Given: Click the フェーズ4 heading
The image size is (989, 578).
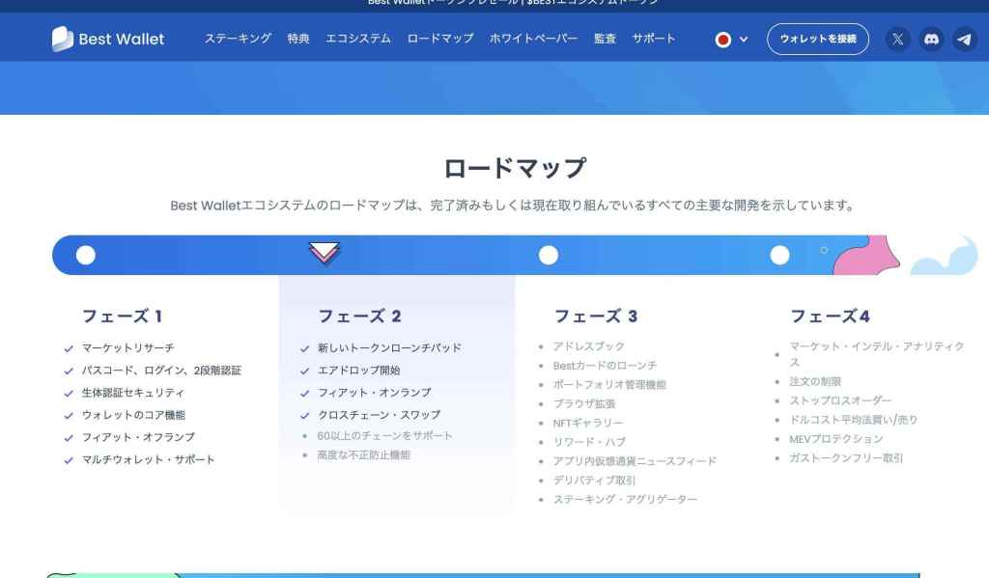Looking at the screenshot, I should click(x=830, y=316).
